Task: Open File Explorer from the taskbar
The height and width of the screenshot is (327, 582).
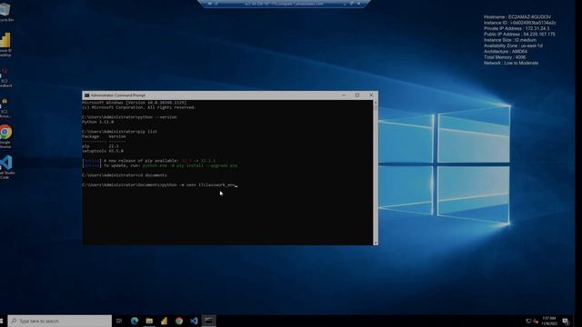Action: (149, 321)
